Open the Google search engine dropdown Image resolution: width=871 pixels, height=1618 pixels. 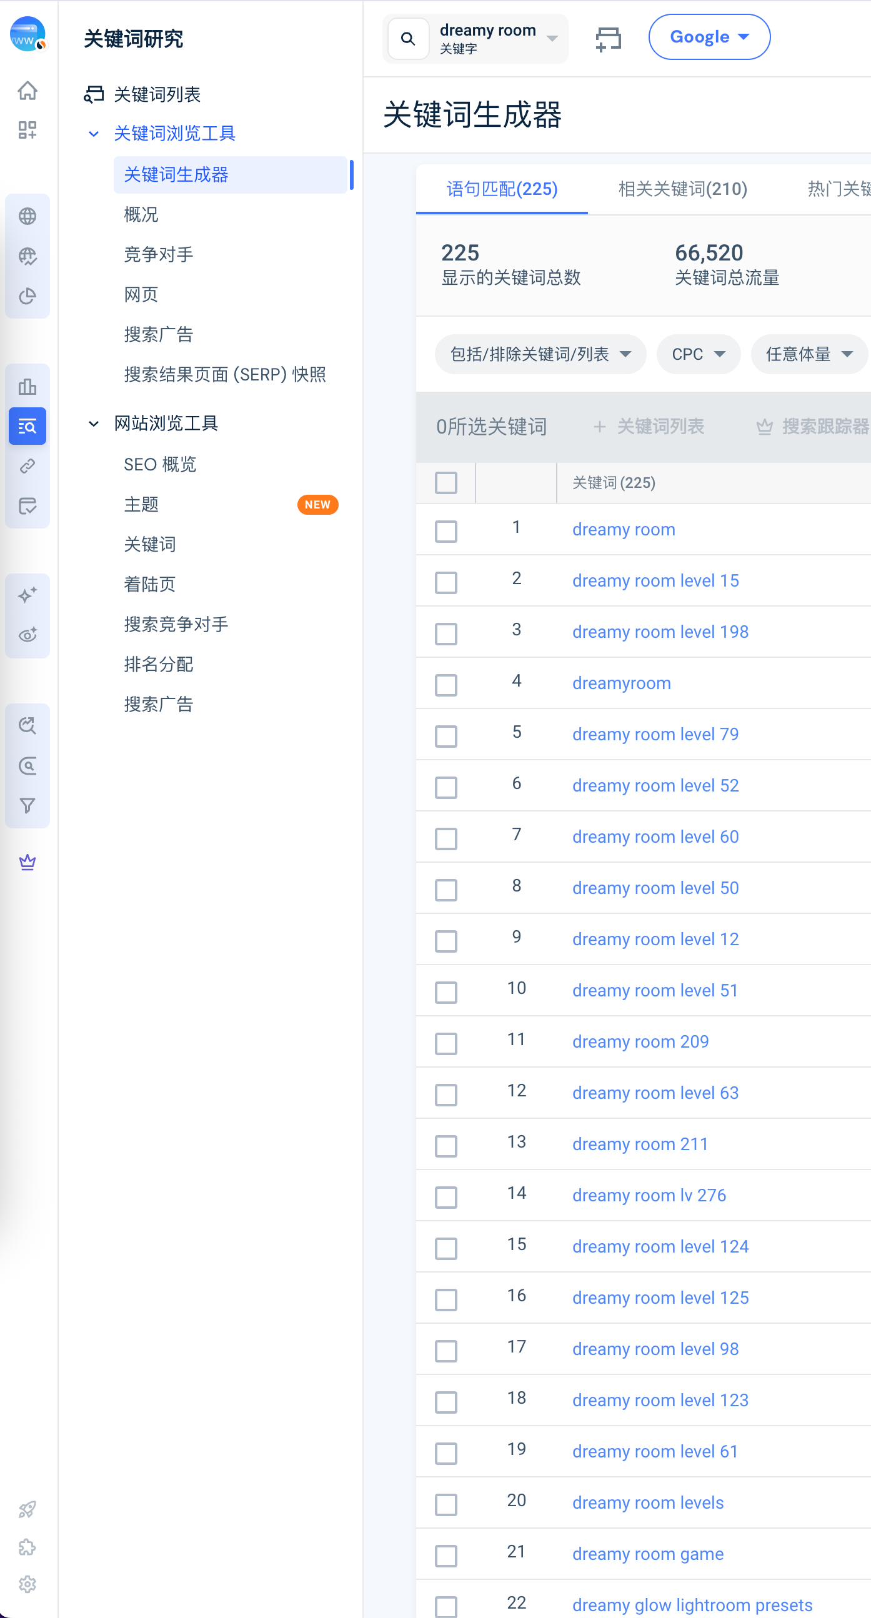[x=709, y=37]
